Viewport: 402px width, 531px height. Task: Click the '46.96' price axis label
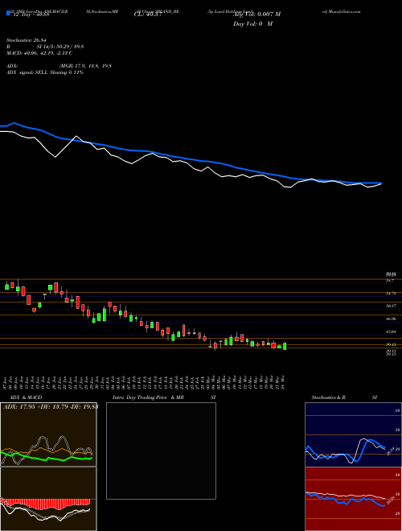pyautogui.click(x=391, y=319)
